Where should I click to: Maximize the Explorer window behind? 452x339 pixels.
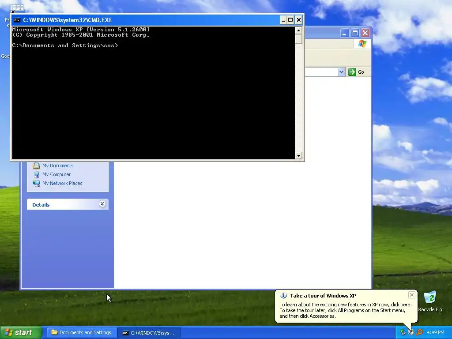[x=355, y=33]
